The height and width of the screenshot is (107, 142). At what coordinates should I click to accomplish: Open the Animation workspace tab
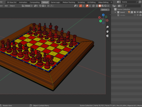click(x=23, y=2)
